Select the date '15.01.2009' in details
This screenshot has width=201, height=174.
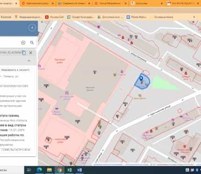pos(17,130)
